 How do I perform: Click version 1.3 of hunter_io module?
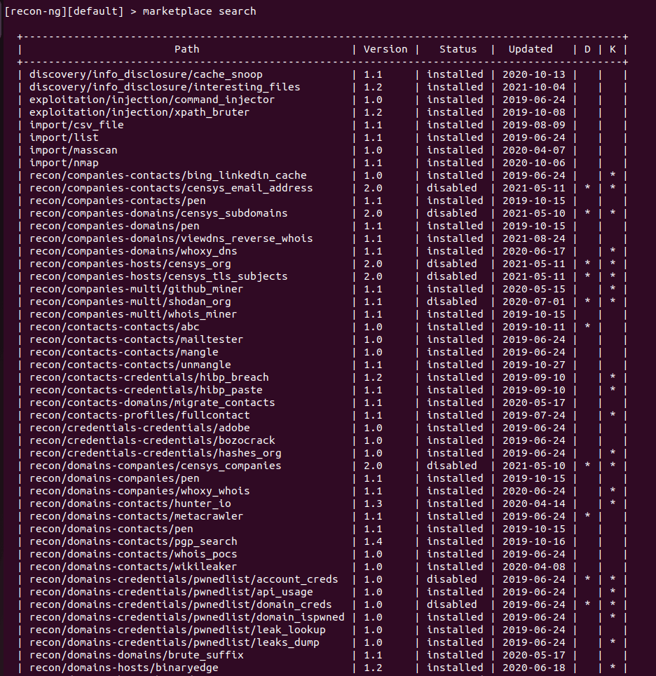click(372, 503)
